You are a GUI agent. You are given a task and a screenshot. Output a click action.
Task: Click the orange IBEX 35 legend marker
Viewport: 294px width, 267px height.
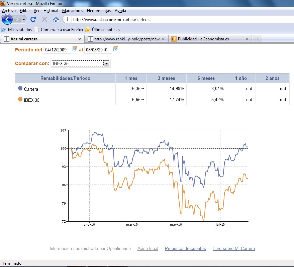pyautogui.click(x=20, y=99)
